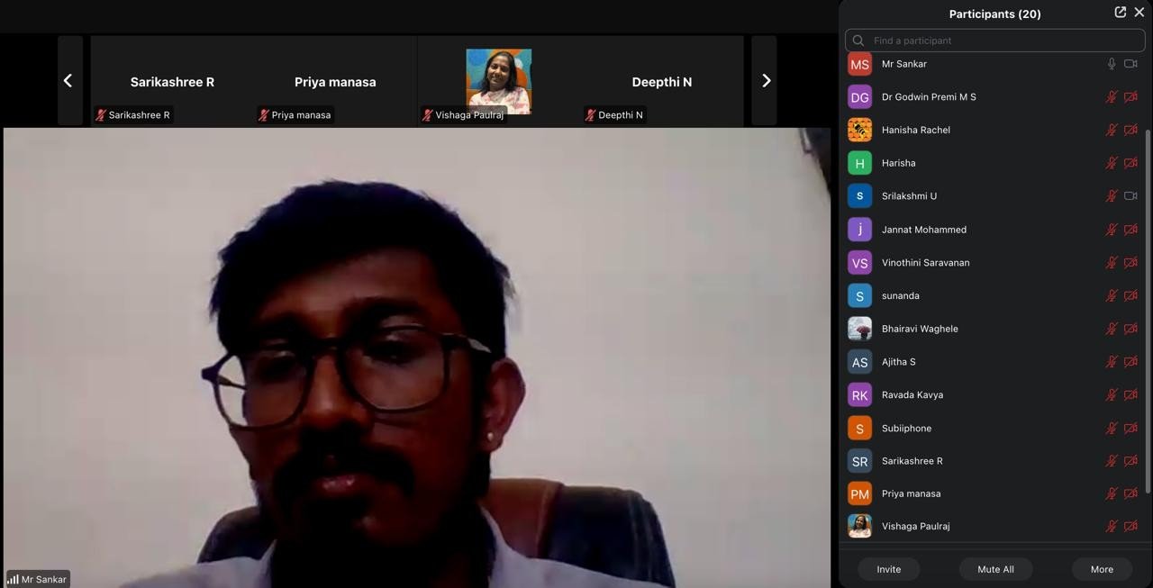Pop out the Participants panel

coord(1120,12)
